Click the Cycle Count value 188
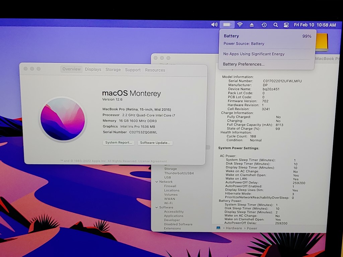The width and height of the screenshot is (343, 257). pyautogui.click(x=253, y=136)
